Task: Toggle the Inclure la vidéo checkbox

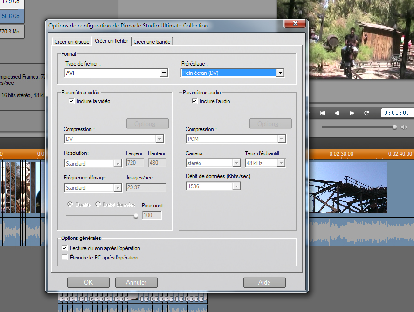Action: pos(71,101)
